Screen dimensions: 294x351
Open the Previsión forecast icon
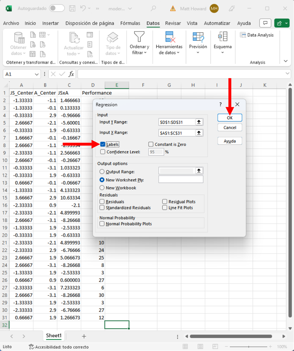198,37
